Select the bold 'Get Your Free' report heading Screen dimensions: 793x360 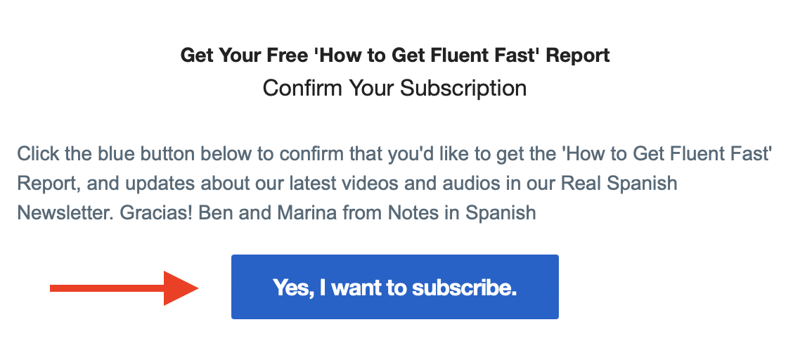[395, 55]
